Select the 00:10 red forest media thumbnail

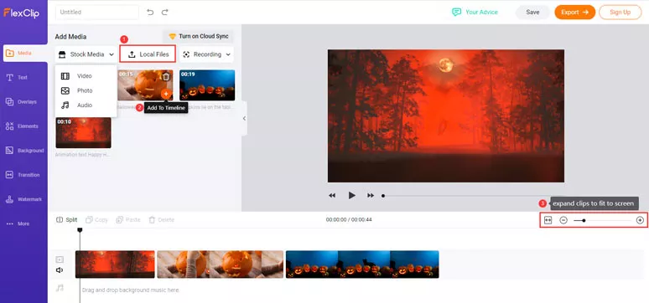(83, 133)
